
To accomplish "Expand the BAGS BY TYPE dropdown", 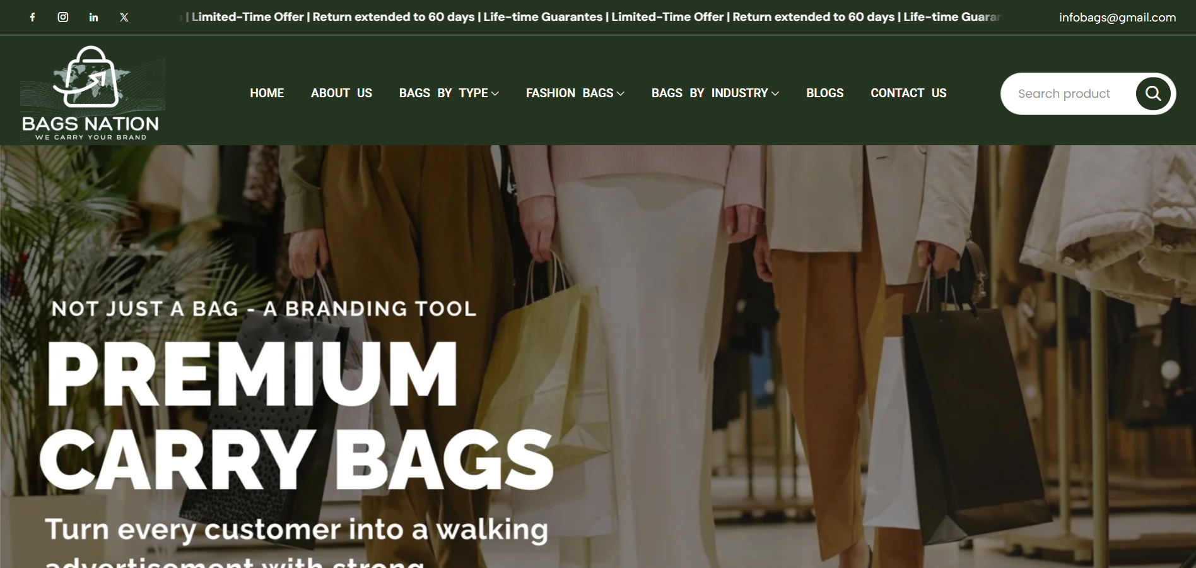I will (x=448, y=93).
